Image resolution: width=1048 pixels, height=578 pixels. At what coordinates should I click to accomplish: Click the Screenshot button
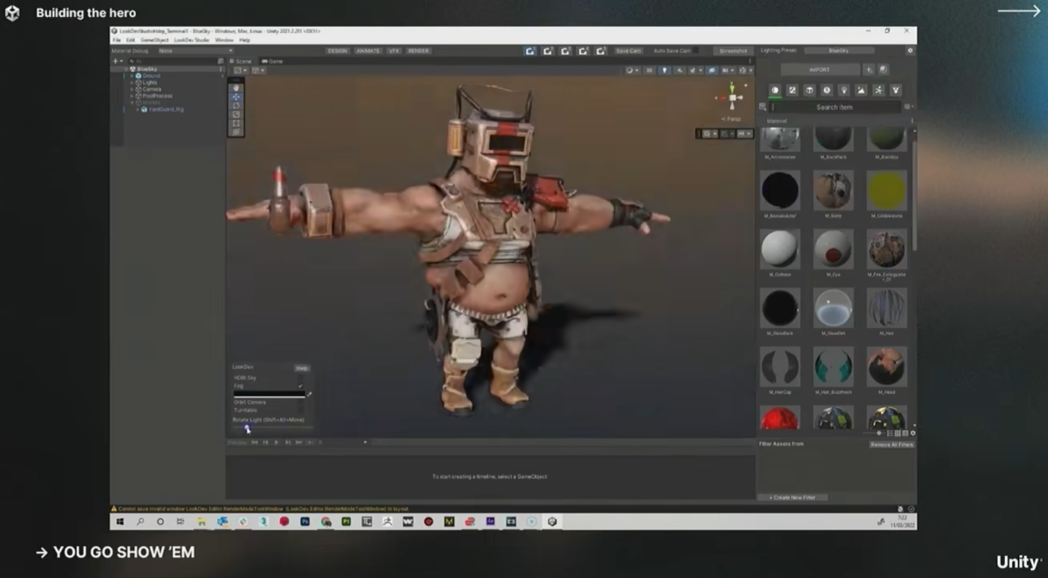click(733, 51)
